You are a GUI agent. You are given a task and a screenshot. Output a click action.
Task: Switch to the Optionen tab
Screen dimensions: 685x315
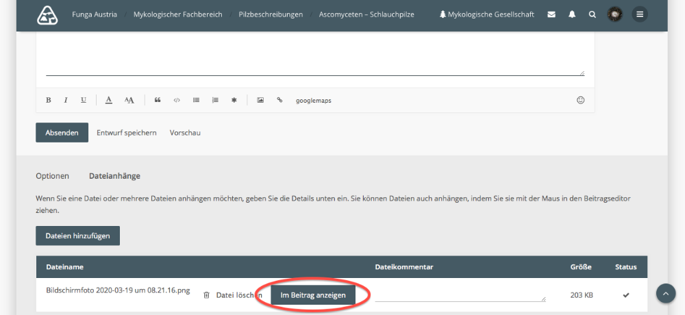click(x=53, y=176)
